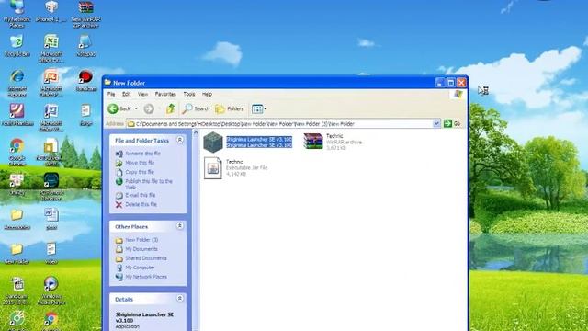This screenshot has height=331, width=588.
Task: Open the View menu
Action: click(143, 94)
